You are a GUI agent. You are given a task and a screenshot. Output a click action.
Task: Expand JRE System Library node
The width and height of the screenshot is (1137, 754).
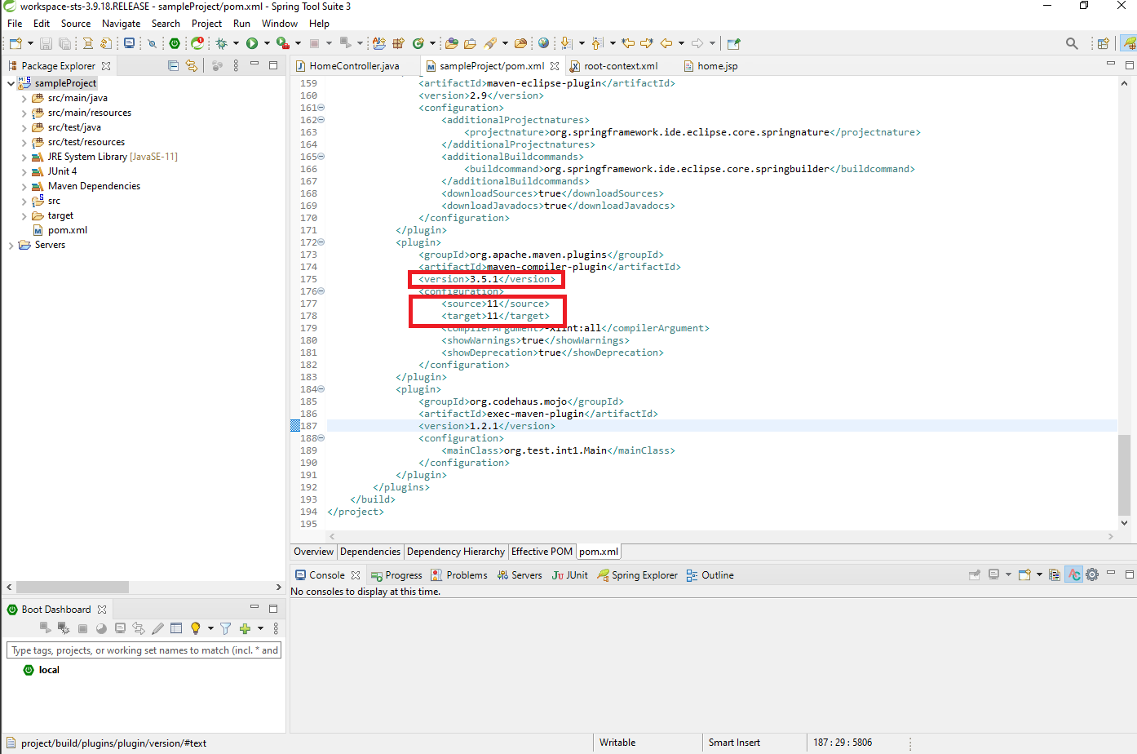click(24, 157)
